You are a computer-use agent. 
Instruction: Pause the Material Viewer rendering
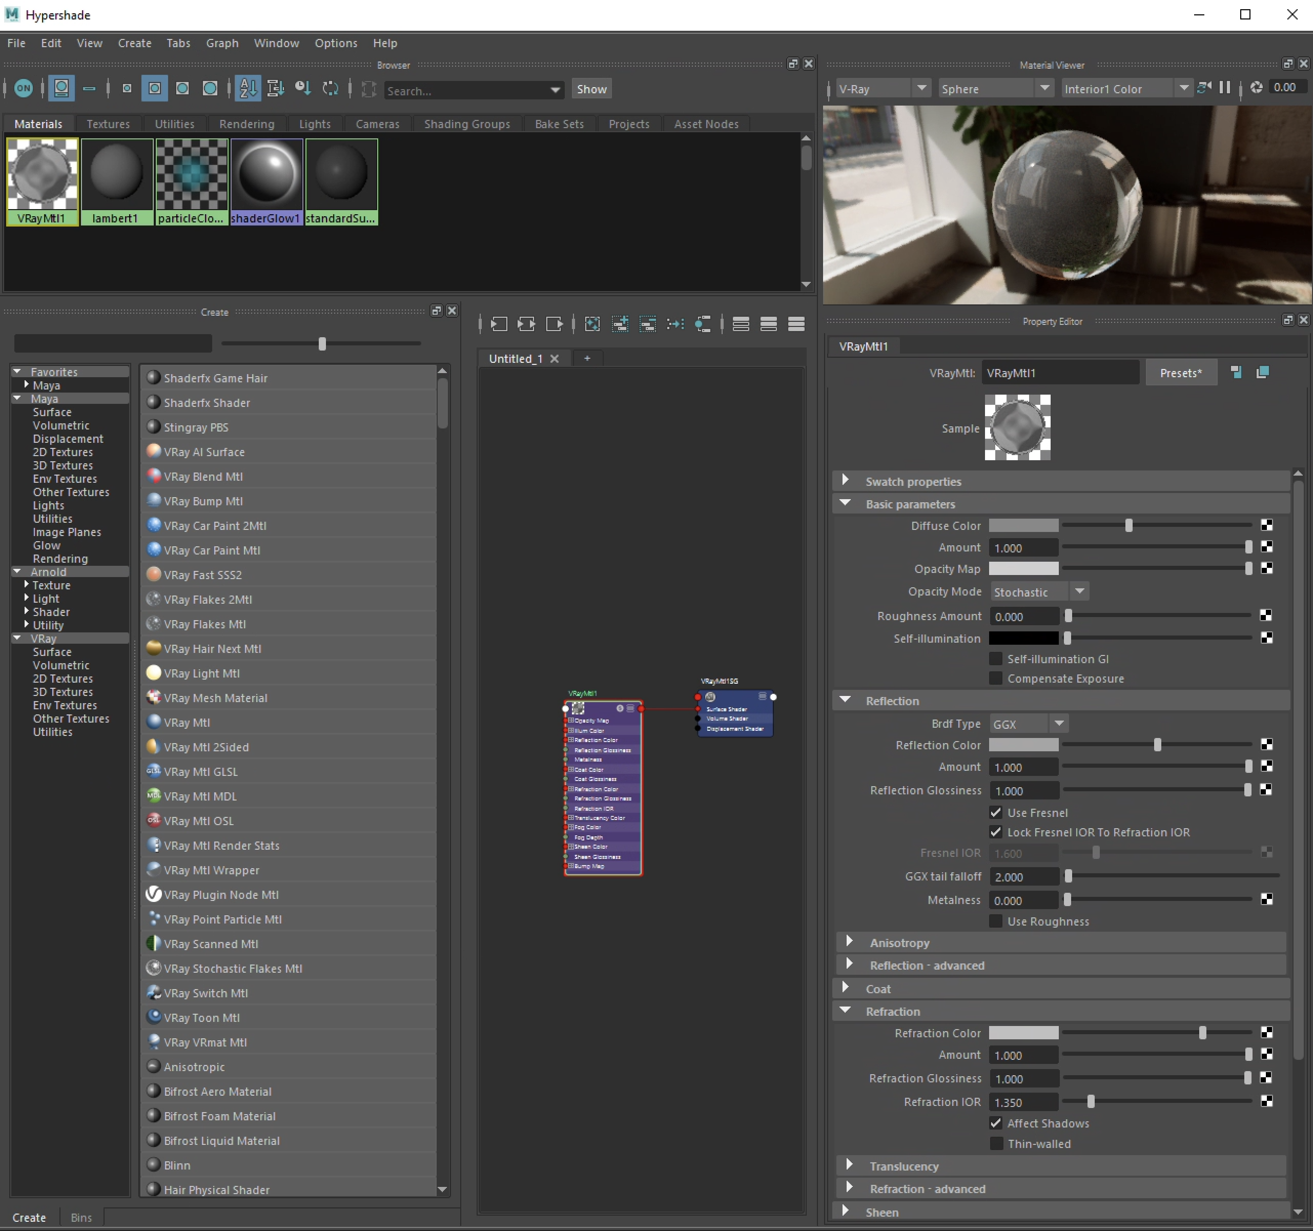click(1224, 88)
